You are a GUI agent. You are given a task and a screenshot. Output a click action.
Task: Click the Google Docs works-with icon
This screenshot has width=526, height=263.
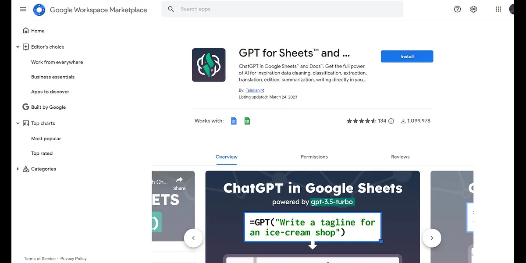[x=234, y=121]
